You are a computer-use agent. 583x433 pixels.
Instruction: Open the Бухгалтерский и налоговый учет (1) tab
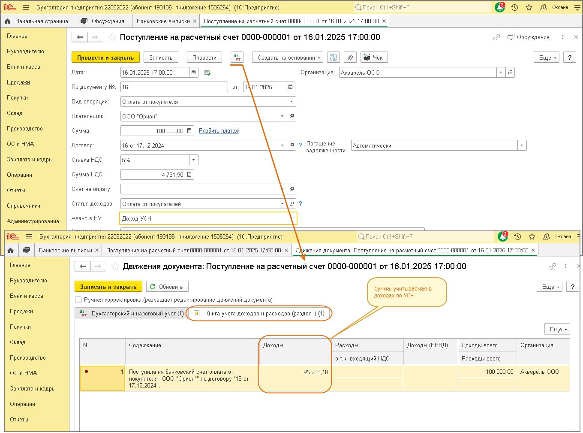132,314
